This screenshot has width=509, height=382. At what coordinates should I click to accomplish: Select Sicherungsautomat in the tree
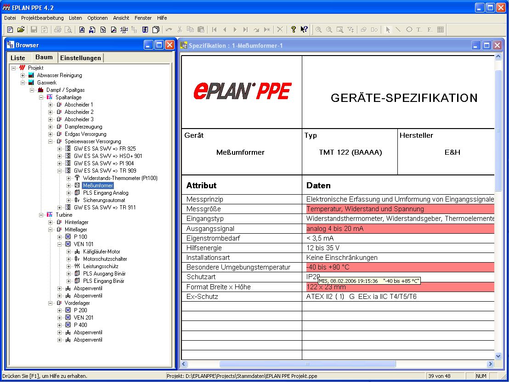(x=104, y=200)
